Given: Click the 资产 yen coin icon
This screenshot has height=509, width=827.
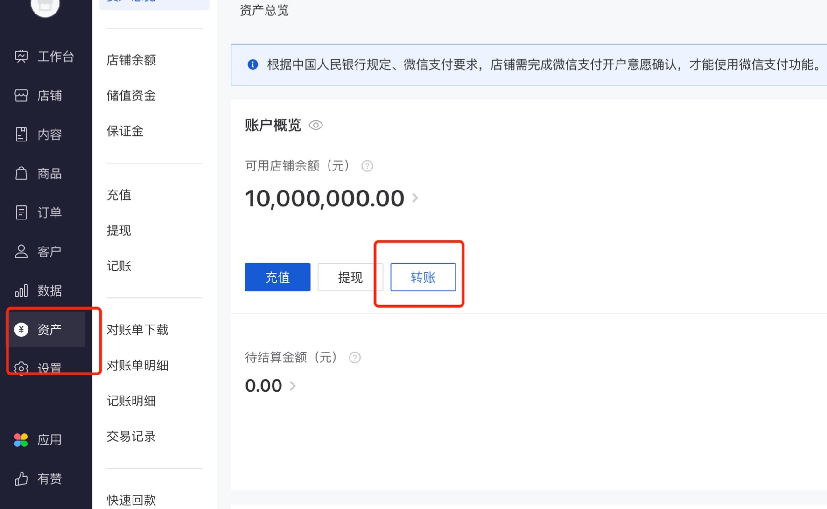Looking at the screenshot, I should point(21,330).
